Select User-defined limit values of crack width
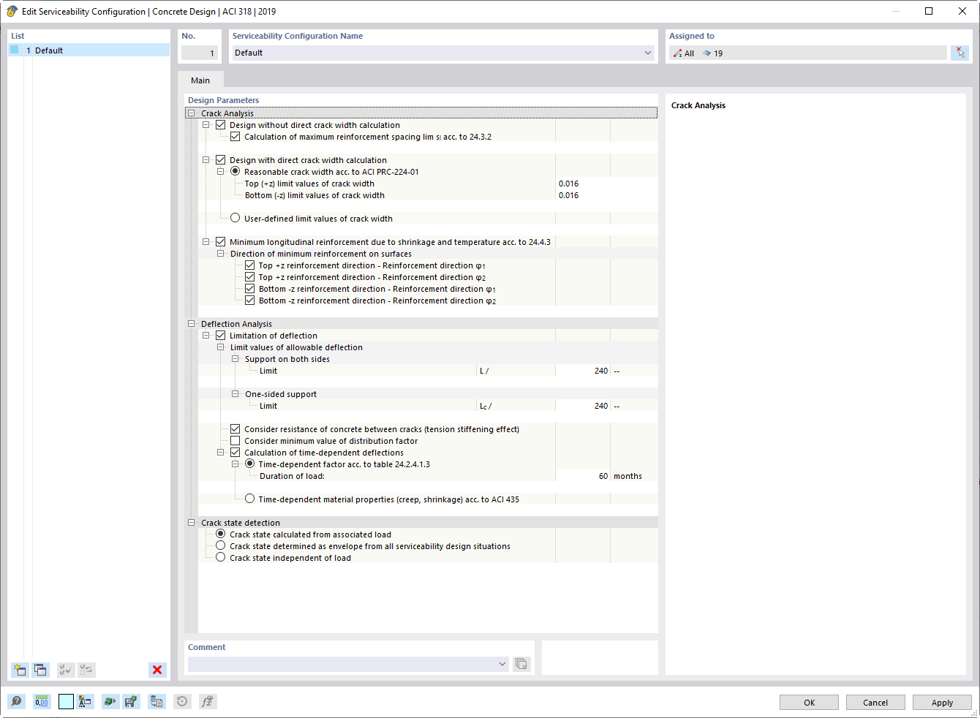 (x=235, y=217)
